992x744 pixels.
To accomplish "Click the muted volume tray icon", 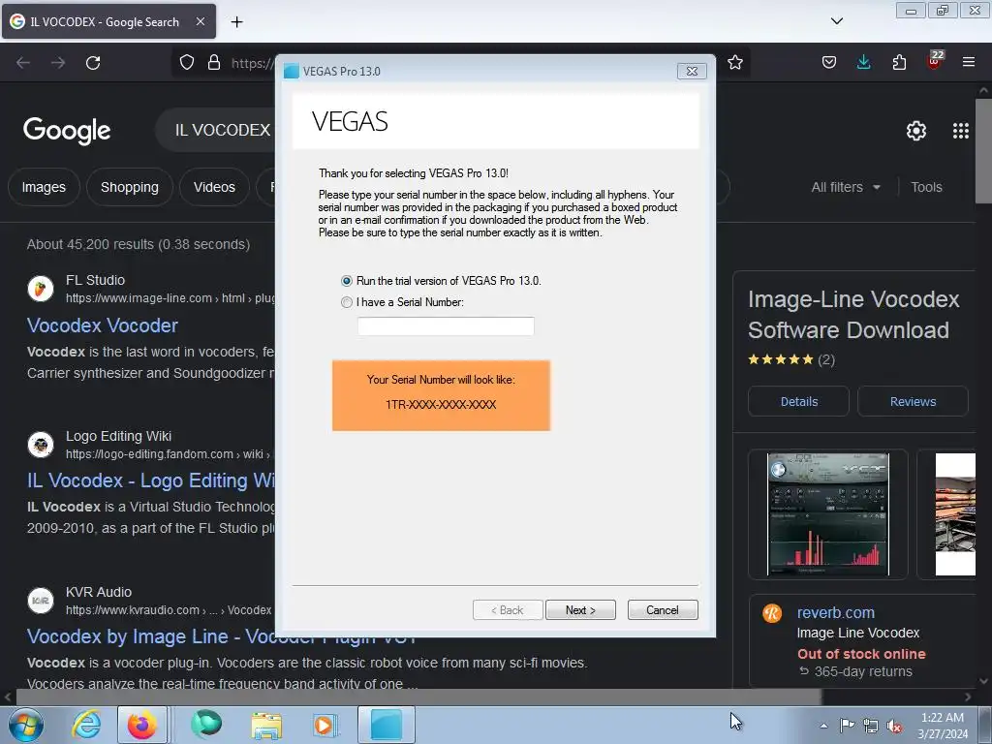I will [894, 726].
